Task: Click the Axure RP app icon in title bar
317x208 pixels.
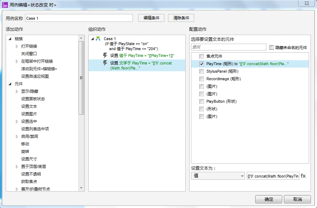Action: pos(5,5)
